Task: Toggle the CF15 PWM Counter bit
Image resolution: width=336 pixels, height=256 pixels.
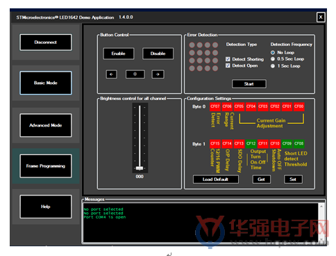Action: [x=215, y=143]
